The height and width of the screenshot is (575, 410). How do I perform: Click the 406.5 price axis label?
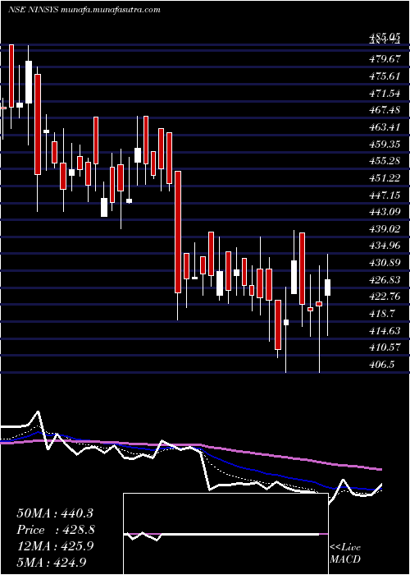(381, 364)
